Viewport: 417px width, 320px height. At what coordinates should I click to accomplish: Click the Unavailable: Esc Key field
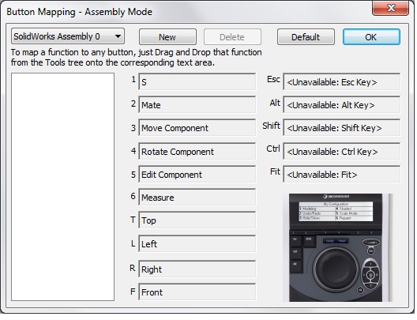(342, 82)
